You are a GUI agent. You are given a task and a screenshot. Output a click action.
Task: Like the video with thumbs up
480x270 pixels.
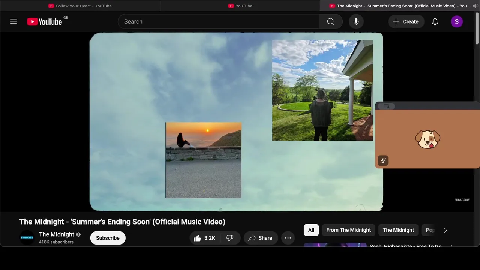point(205,238)
